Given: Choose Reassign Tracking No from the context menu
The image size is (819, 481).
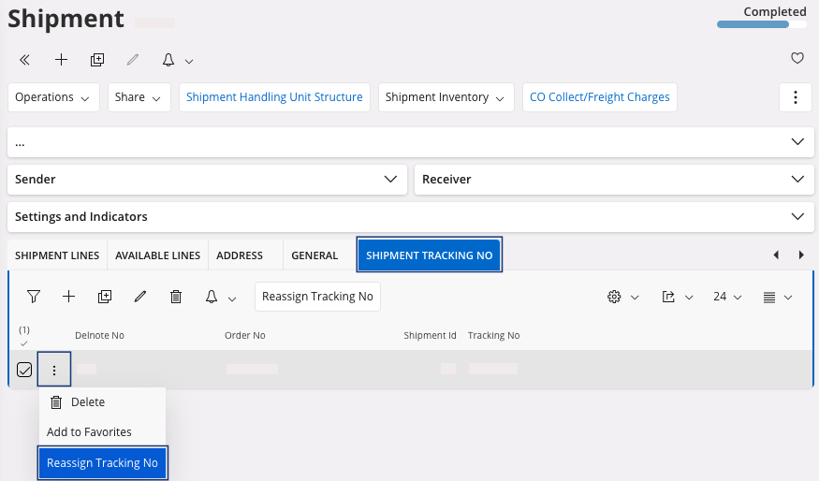Looking at the screenshot, I should pyautogui.click(x=102, y=462).
